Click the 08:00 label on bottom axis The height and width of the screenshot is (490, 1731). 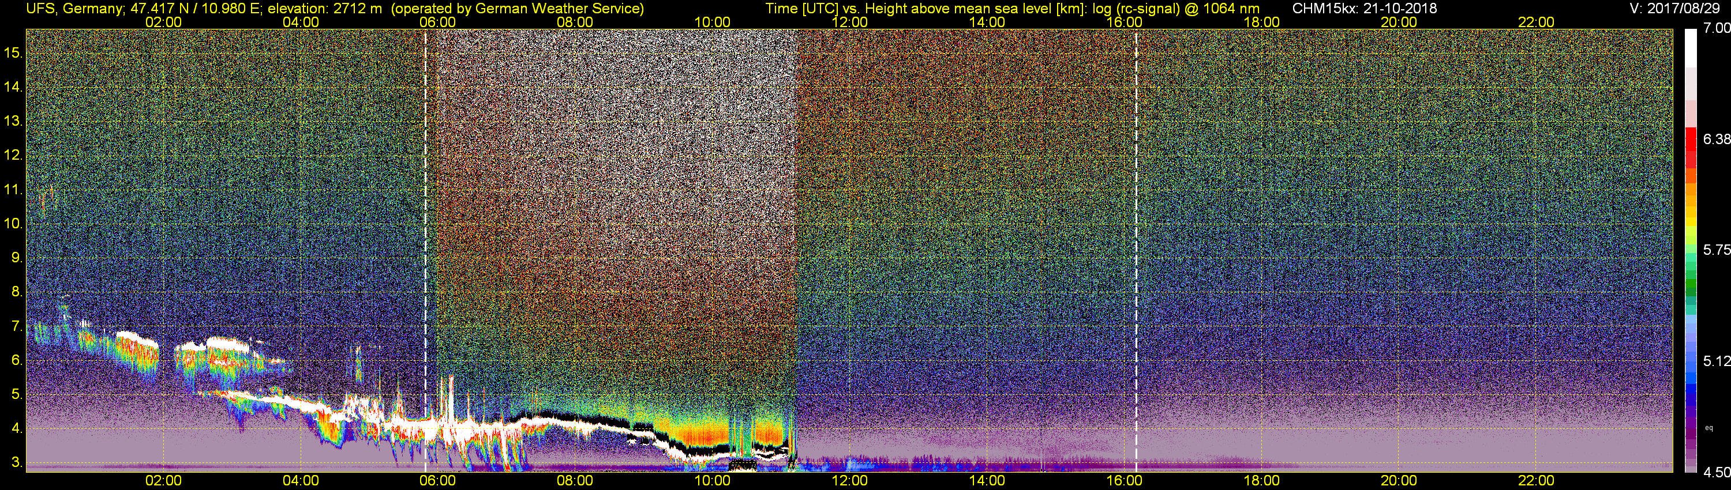point(575,481)
